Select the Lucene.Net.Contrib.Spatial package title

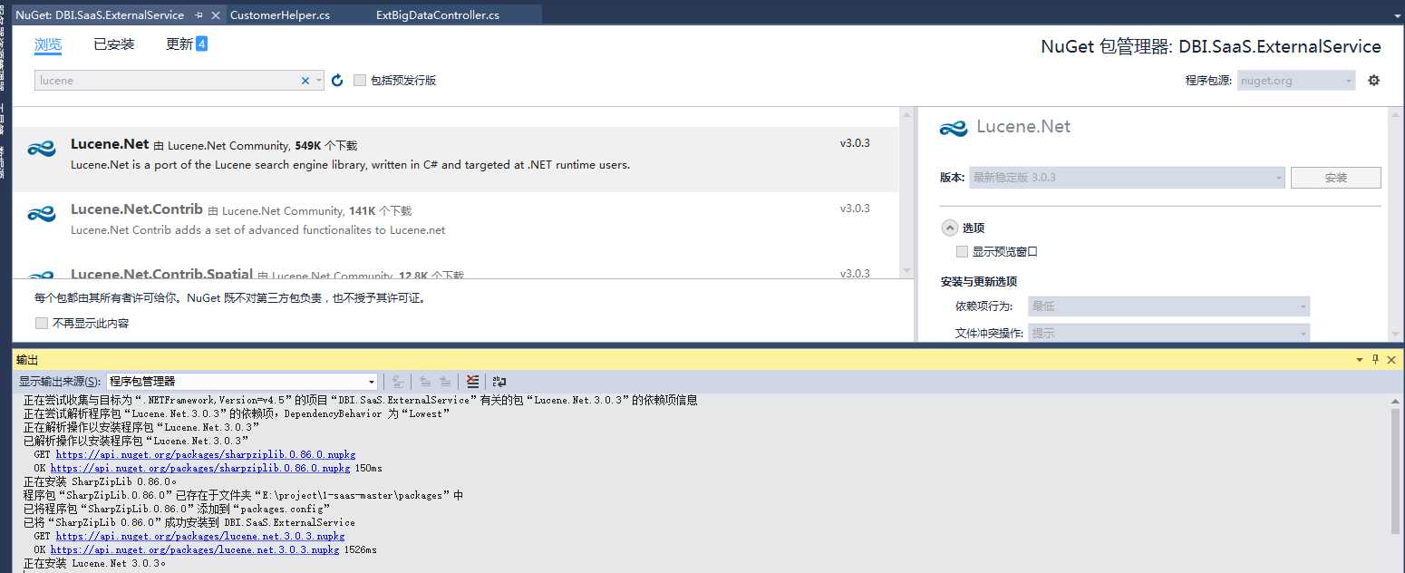pyautogui.click(x=161, y=274)
